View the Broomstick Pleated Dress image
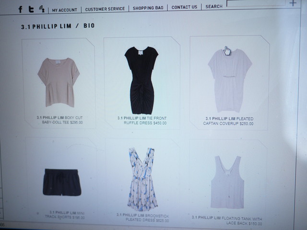This screenshot has width=307, height=230. click(x=142, y=179)
